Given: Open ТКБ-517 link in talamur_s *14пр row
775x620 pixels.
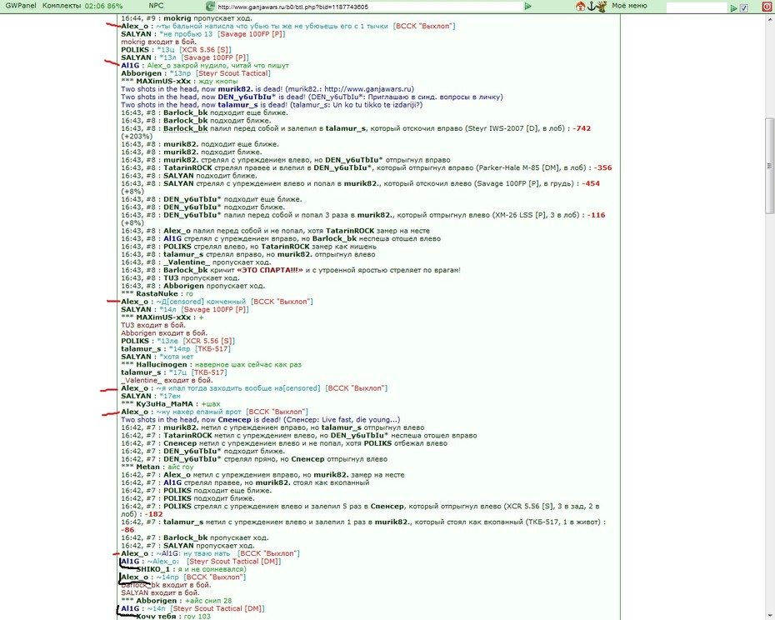Looking at the screenshot, I should click(213, 348).
